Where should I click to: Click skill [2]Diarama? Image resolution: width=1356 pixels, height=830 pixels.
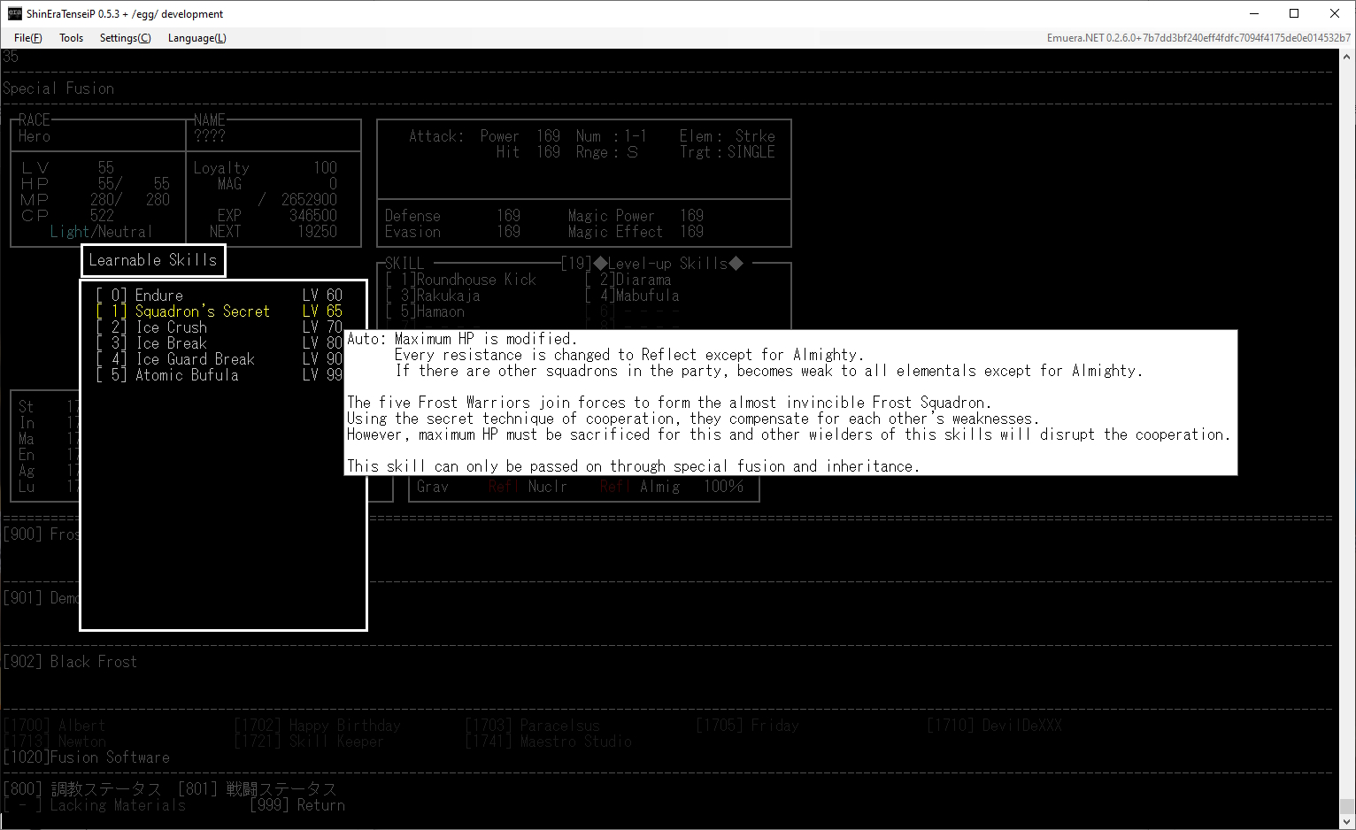point(628,280)
